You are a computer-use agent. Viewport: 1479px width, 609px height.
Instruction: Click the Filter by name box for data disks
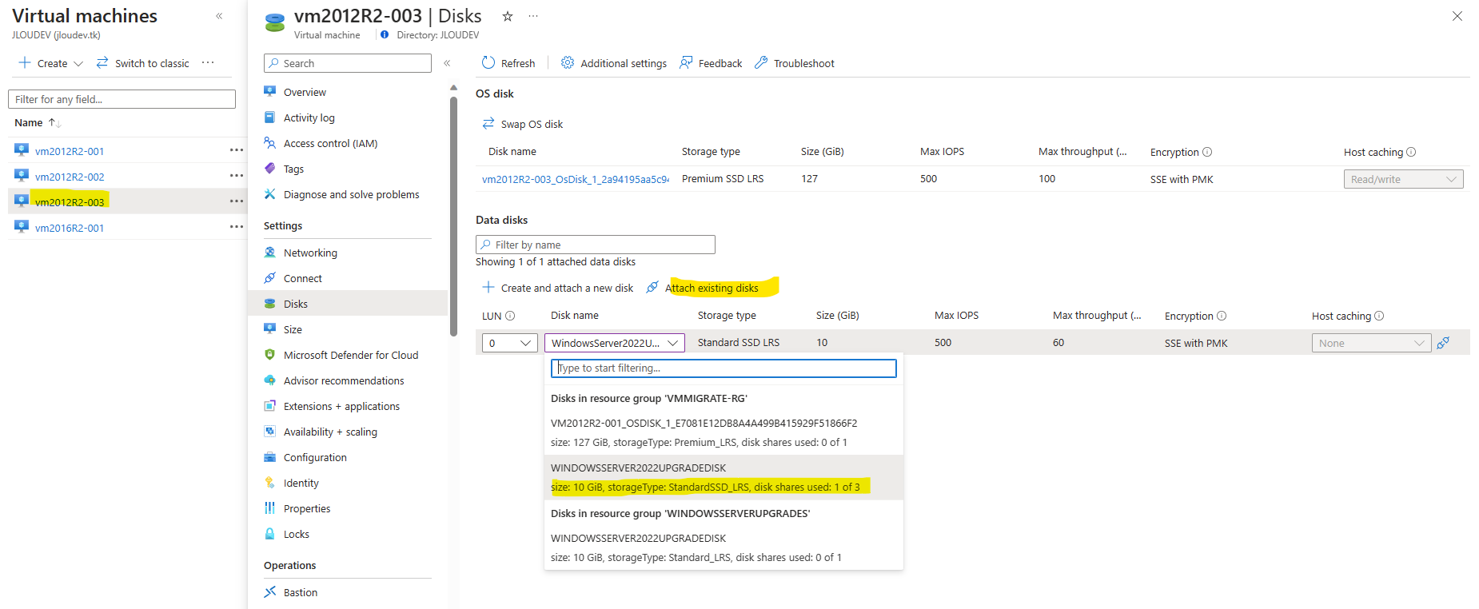point(596,245)
